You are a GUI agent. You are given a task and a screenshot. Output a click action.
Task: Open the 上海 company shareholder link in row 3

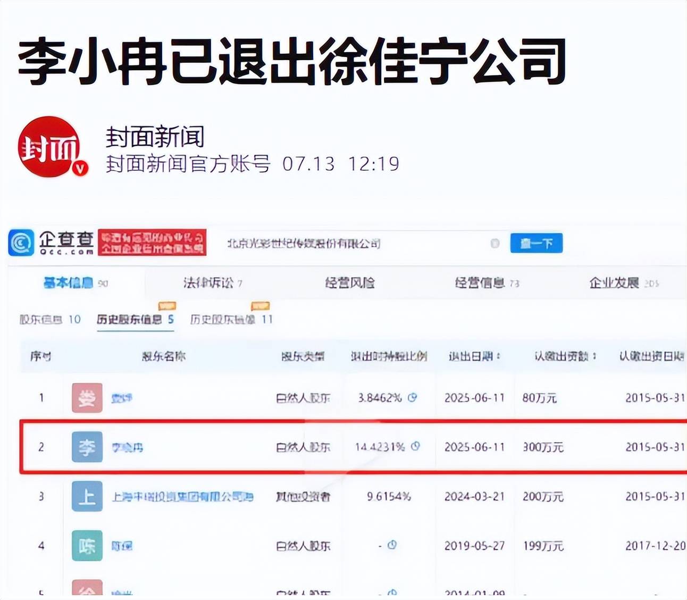point(182,497)
